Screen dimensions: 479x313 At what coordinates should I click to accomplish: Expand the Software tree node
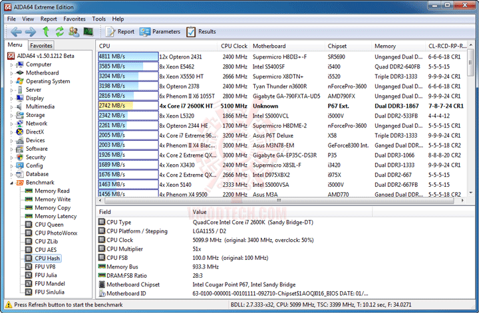tap(11, 149)
